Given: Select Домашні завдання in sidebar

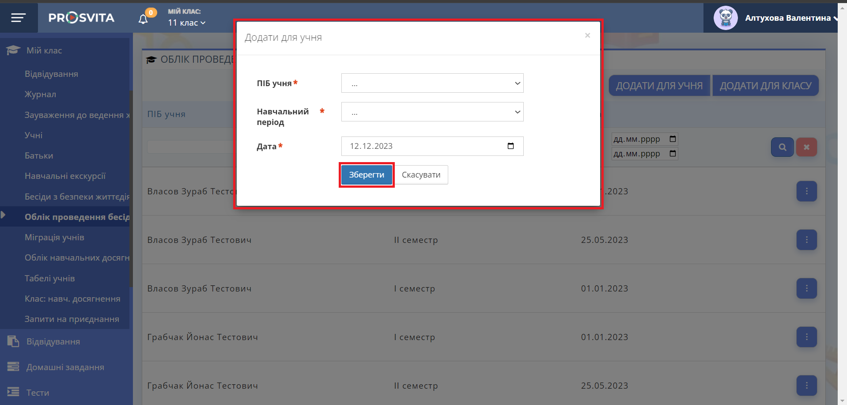Looking at the screenshot, I should 65,367.
